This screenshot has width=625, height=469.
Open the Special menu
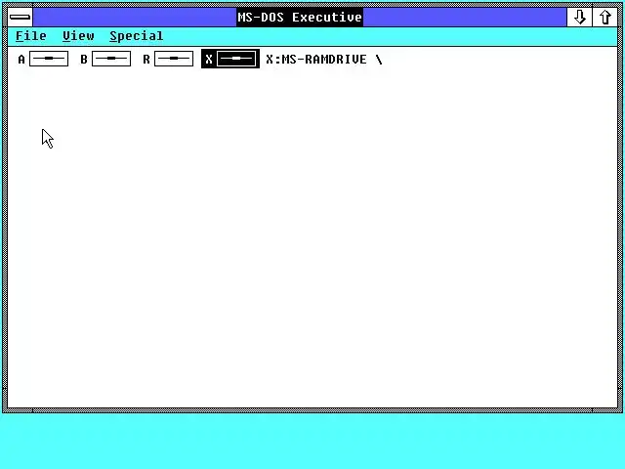pyautogui.click(x=137, y=36)
